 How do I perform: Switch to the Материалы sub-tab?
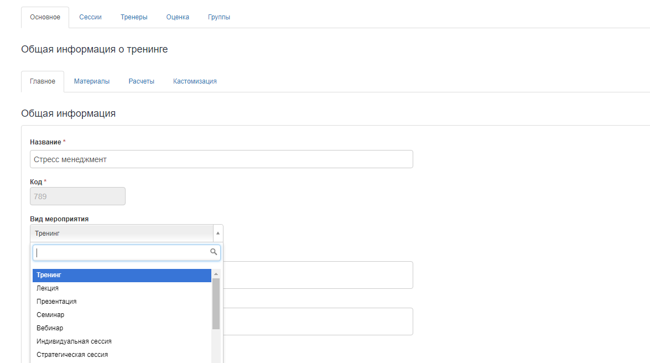coord(92,81)
